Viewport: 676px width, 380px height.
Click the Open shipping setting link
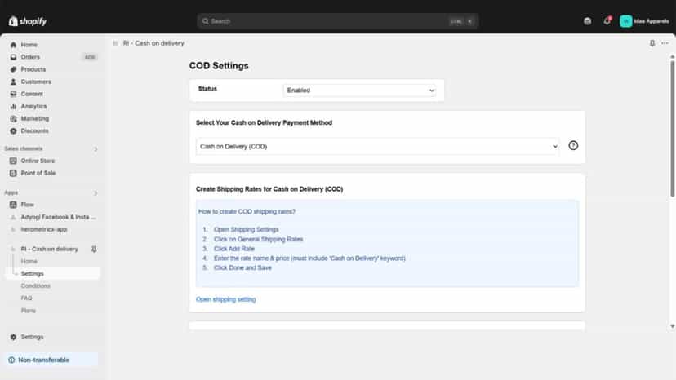[226, 299]
